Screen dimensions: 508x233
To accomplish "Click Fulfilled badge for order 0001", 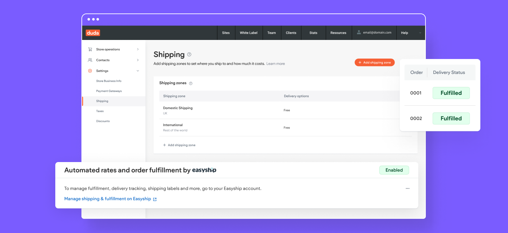I will pos(451,93).
